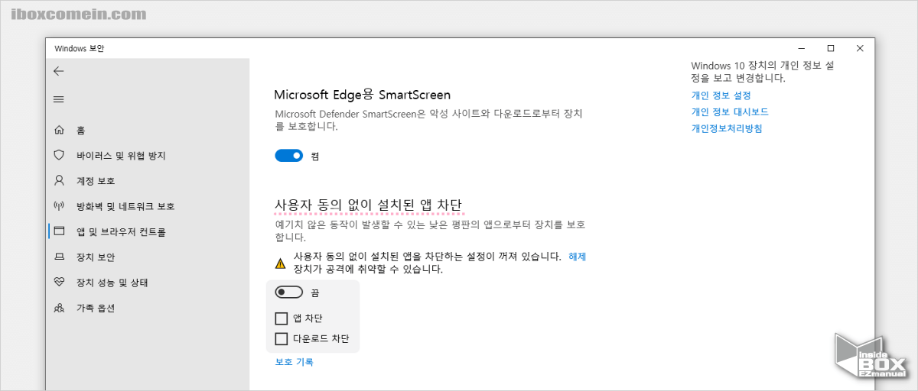Turn off Microsoft Edge SmartScreen toggle
918x391 pixels.
pyautogui.click(x=289, y=156)
